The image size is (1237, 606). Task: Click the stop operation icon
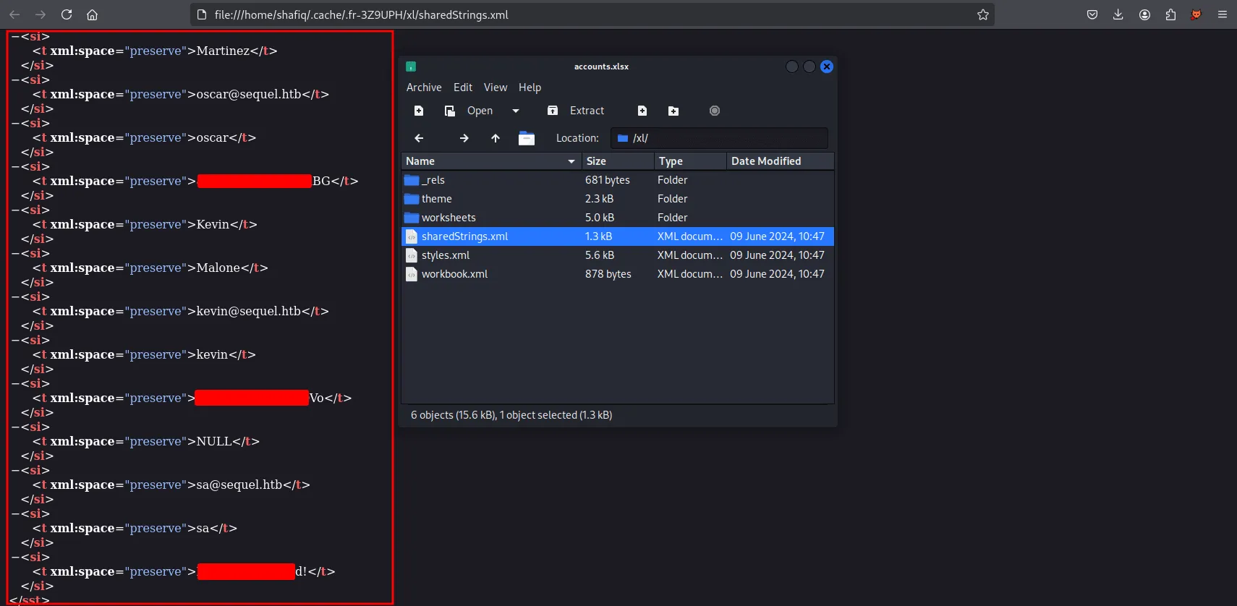coord(715,111)
